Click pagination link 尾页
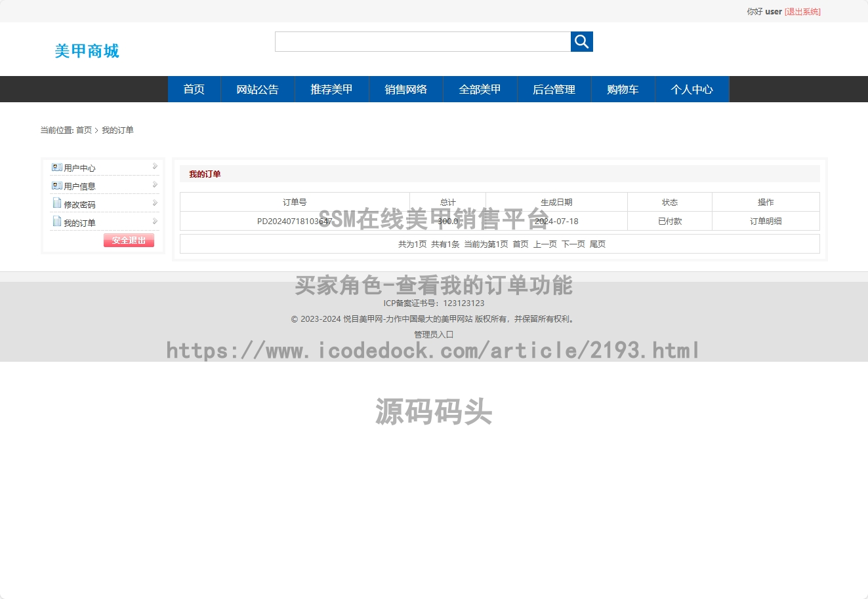This screenshot has width=868, height=599. (x=597, y=244)
